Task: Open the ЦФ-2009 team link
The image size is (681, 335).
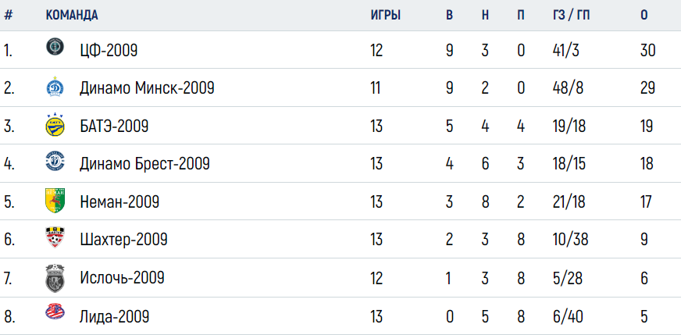Action: click(x=109, y=51)
